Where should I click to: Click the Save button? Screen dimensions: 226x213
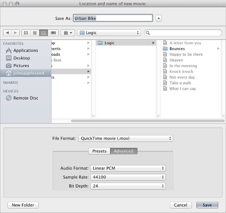[207, 205]
